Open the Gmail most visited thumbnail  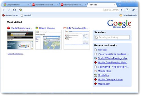(77, 40)
